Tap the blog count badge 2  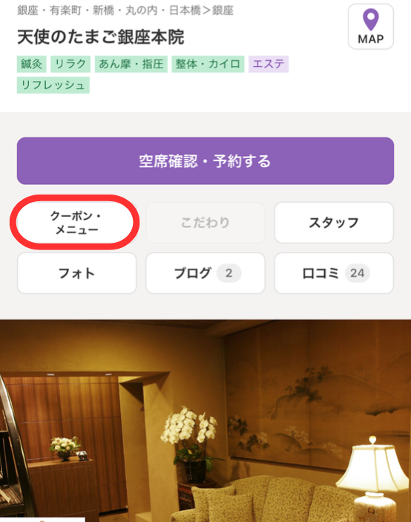coord(228,273)
